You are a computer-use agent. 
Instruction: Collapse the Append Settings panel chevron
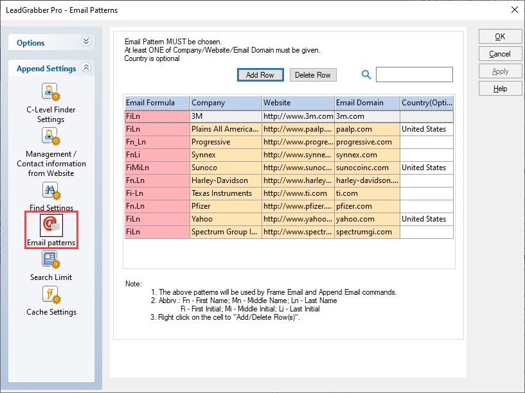(x=86, y=67)
